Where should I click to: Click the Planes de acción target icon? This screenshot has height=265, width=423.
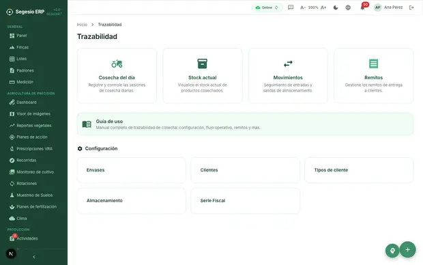point(12,137)
